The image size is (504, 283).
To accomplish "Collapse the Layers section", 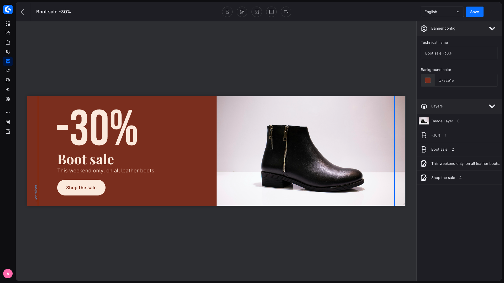I will tap(492, 106).
